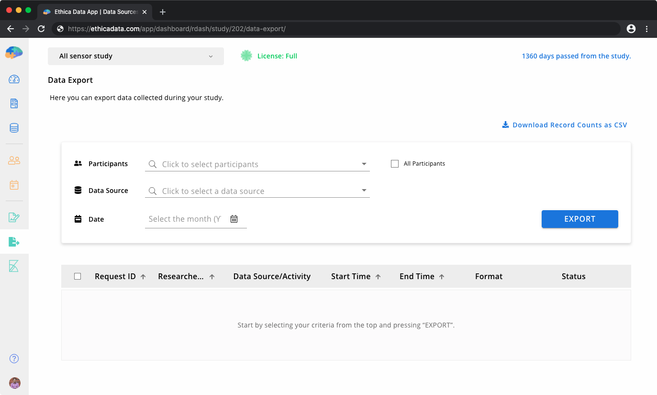Sort by End Time arrow
The image size is (657, 395).
(x=442, y=277)
